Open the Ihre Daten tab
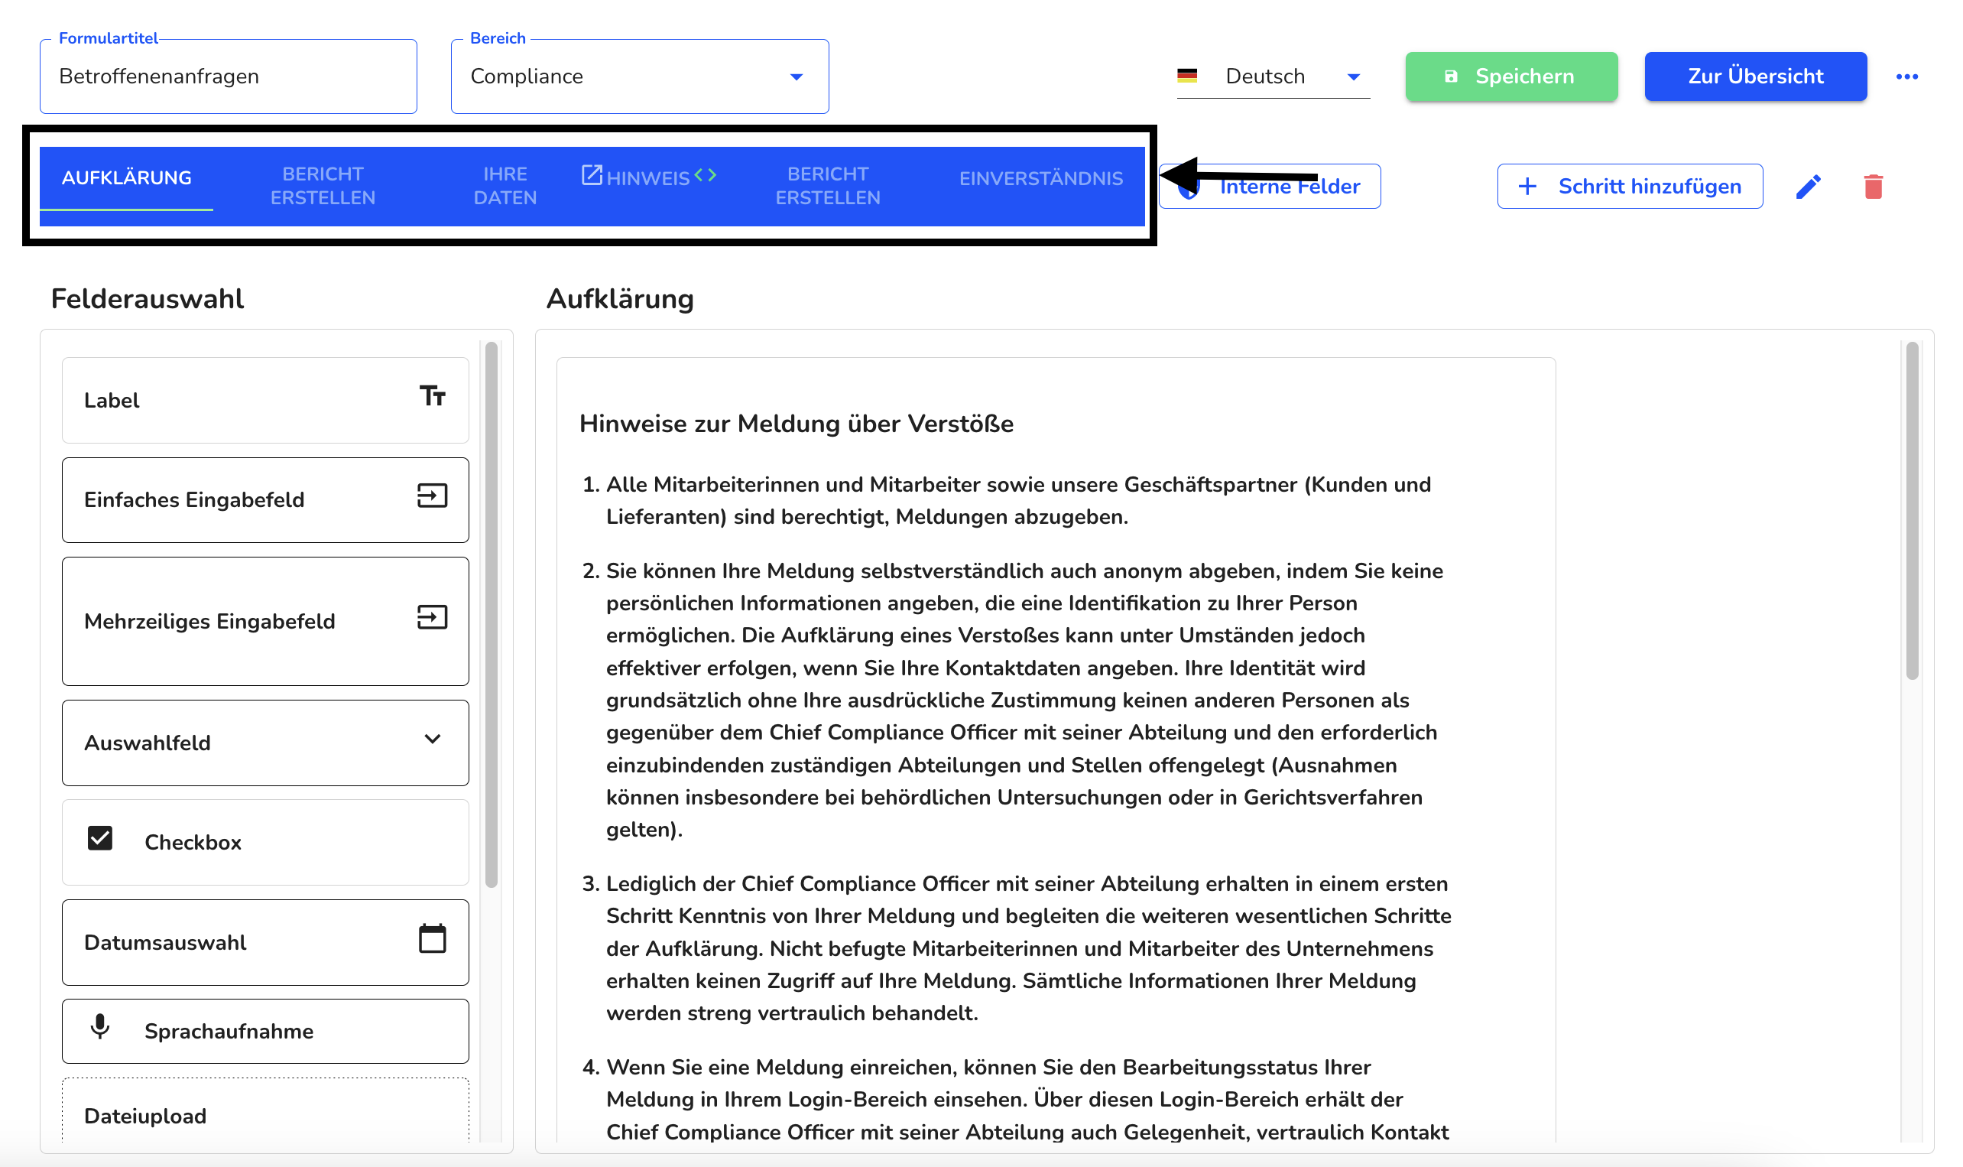 tap(505, 186)
